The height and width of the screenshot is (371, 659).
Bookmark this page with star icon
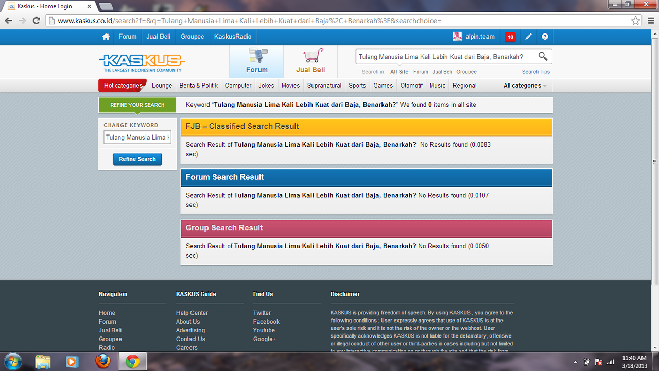(x=636, y=21)
